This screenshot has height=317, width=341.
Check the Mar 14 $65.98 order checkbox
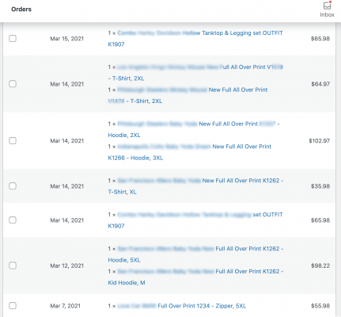coord(13,220)
